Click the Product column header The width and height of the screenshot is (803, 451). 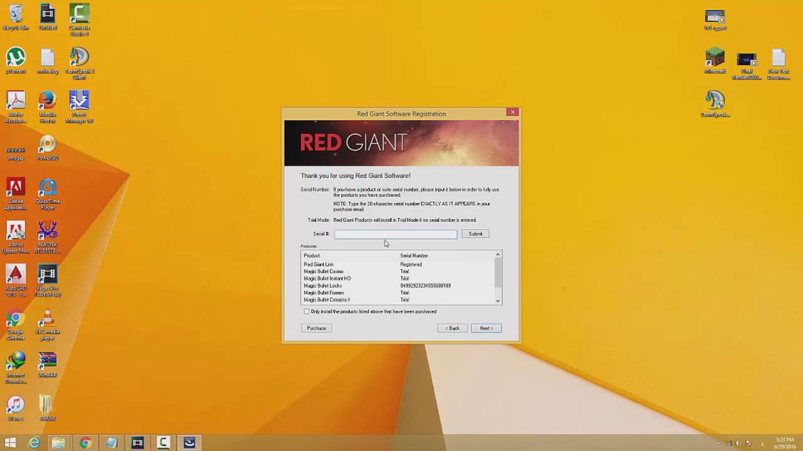(312, 256)
